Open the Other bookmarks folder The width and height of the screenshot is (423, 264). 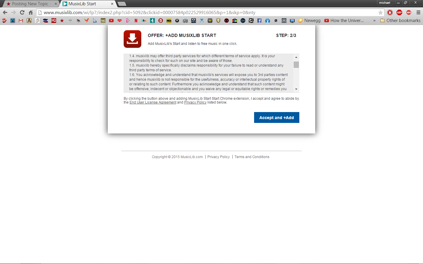(x=400, y=21)
